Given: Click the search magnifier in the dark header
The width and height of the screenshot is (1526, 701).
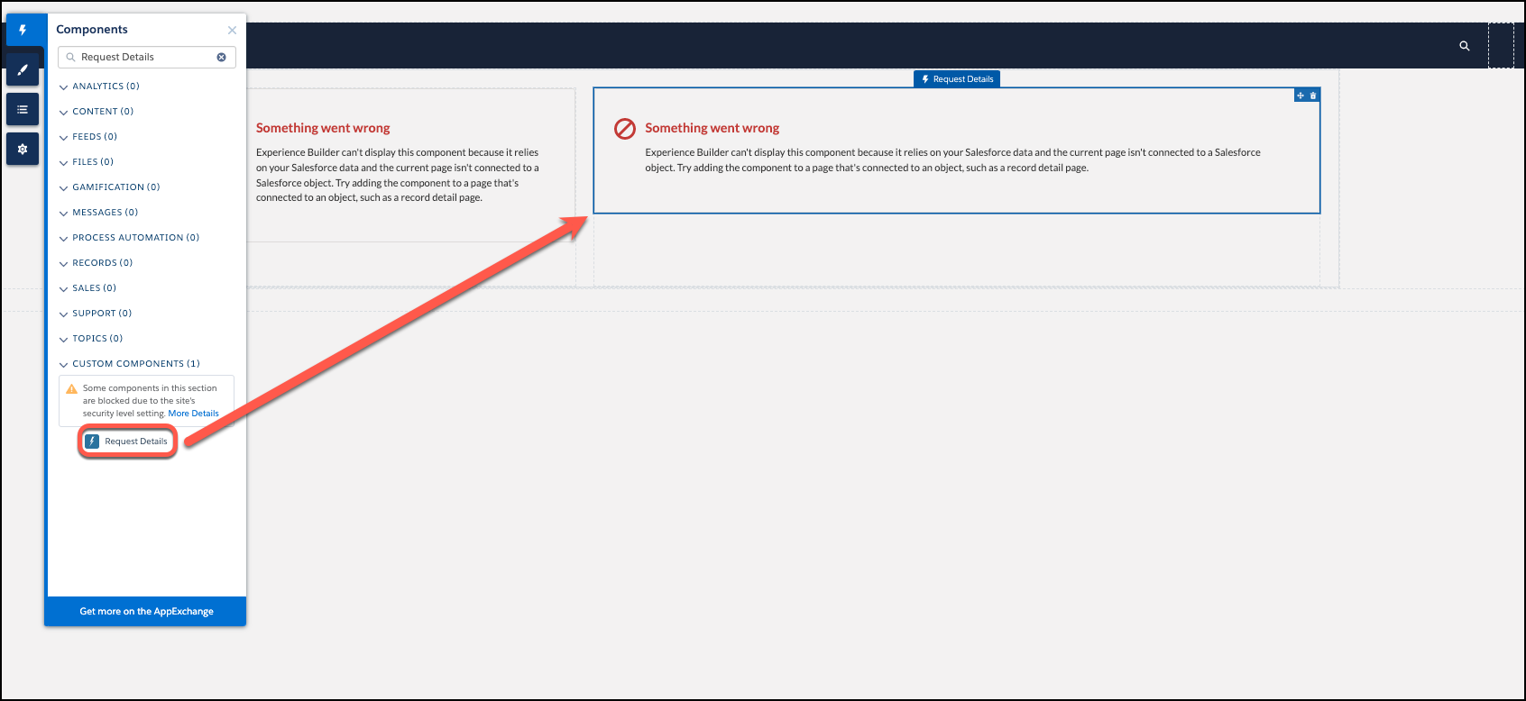Looking at the screenshot, I should coord(1465,46).
